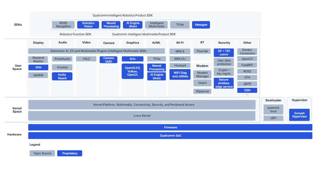Click the ROS2 block under Other
Screen dimensions: 320x171
pyautogui.click(x=247, y=72)
